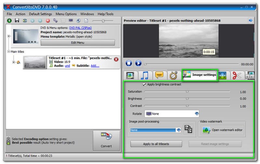Open the subtitle tab with speech bubble icon
The width and height of the screenshot is (260, 164).
(159, 75)
